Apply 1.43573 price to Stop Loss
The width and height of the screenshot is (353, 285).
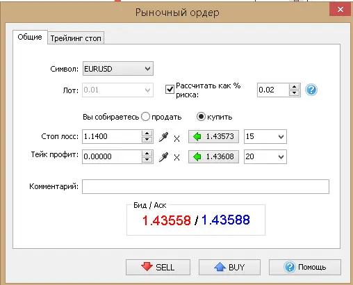213,136
